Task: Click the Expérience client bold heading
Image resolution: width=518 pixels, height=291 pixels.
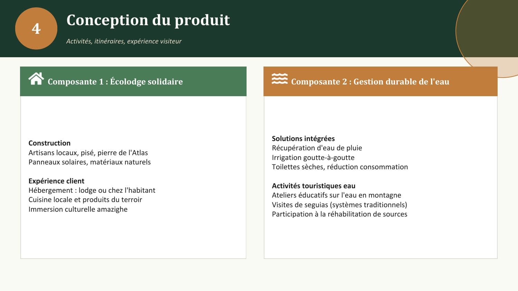Action: click(56, 181)
